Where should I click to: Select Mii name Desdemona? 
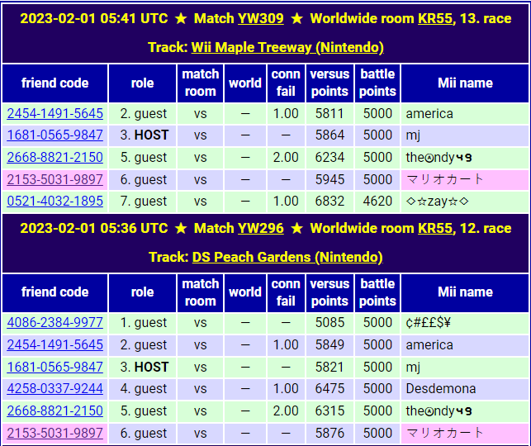pyautogui.click(x=441, y=388)
